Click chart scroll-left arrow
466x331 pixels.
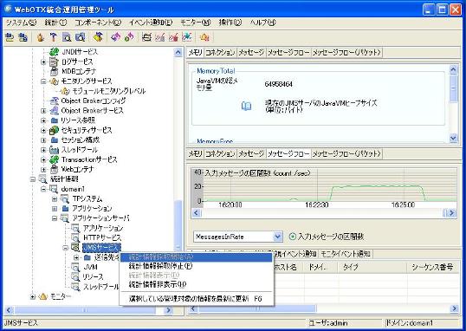tap(196, 212)
